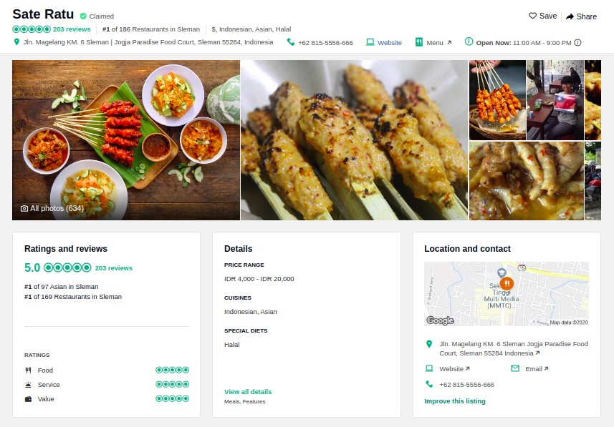614x427 pixels.
Task: Click the envelope Email icon
Action: [515, 368]
